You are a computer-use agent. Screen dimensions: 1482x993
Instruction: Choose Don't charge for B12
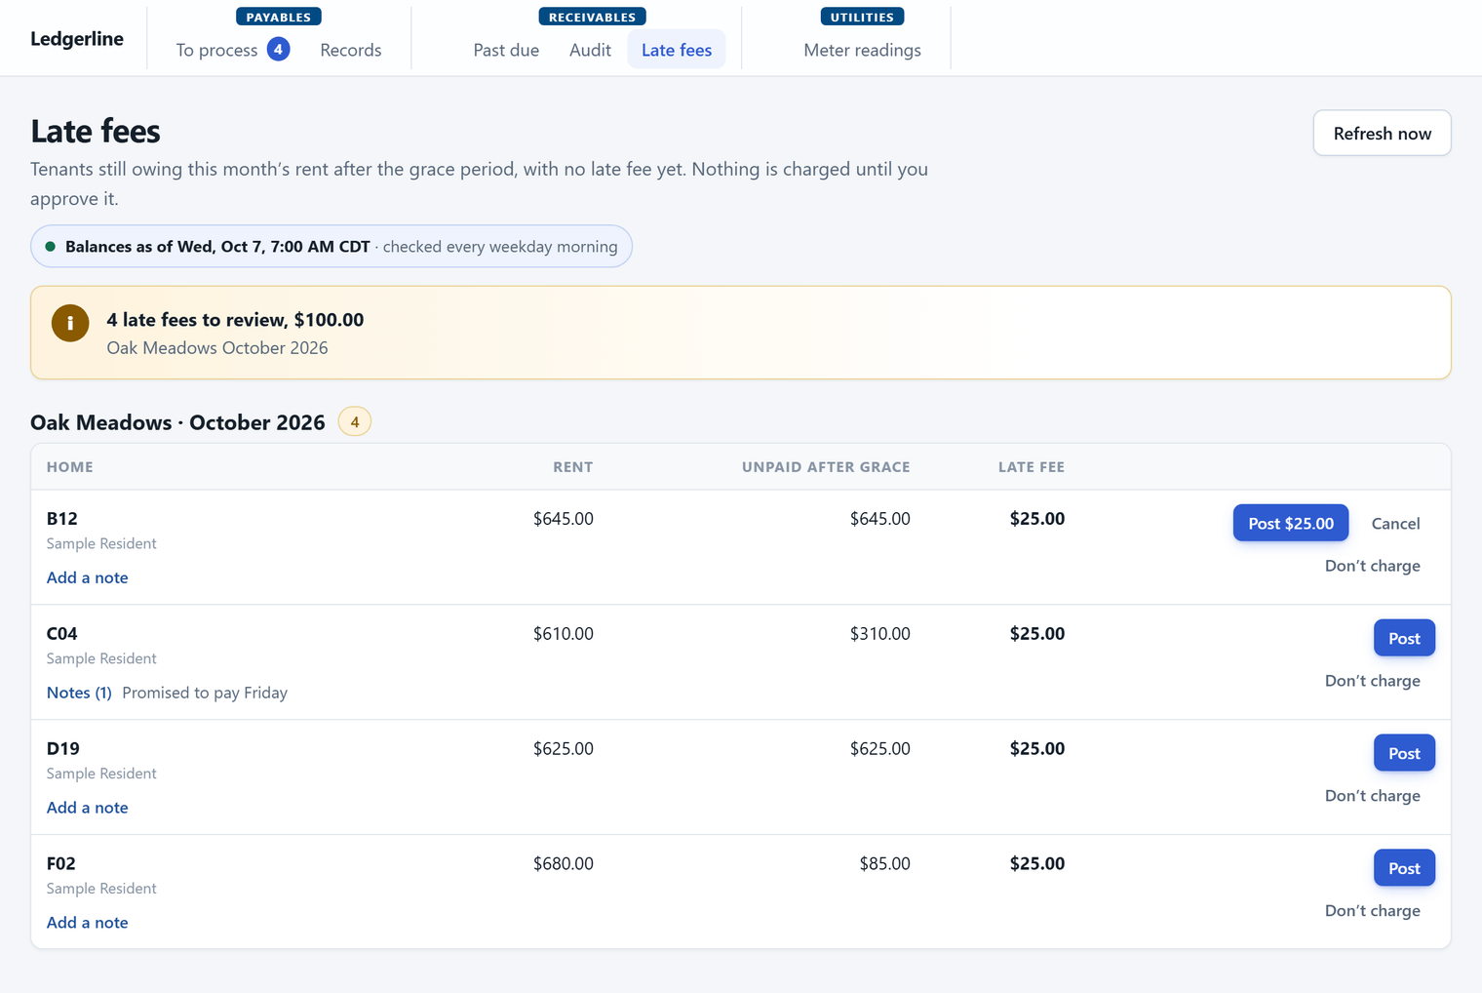coord(1372,566)
